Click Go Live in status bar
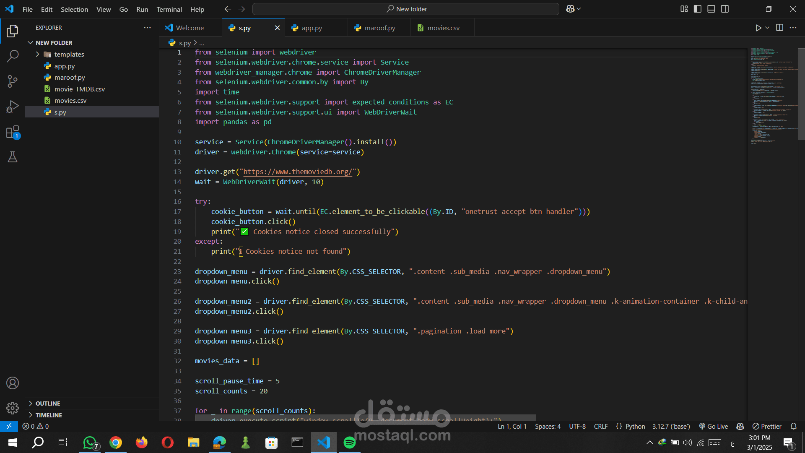 pyautogui.click(x=714, y=426)
